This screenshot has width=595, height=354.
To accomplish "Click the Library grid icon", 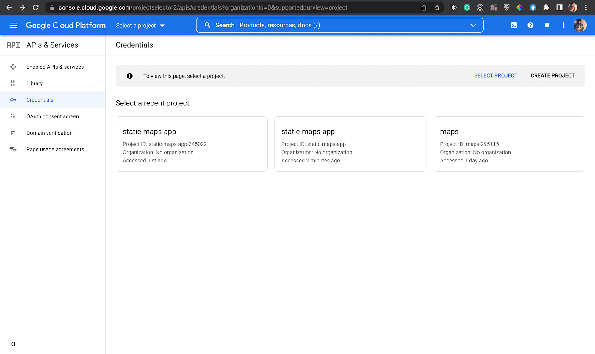I will pos(13,83).
